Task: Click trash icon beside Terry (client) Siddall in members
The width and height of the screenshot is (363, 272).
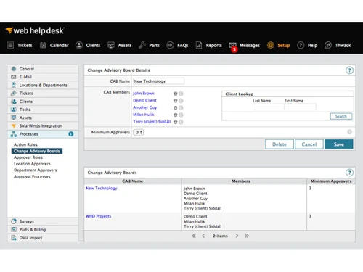Action: 176,122
